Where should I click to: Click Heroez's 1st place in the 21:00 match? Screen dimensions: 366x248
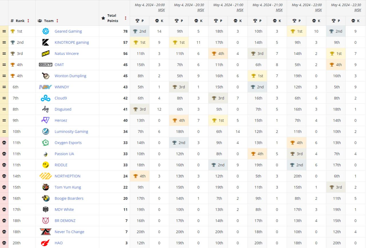[x=218, y=120]
